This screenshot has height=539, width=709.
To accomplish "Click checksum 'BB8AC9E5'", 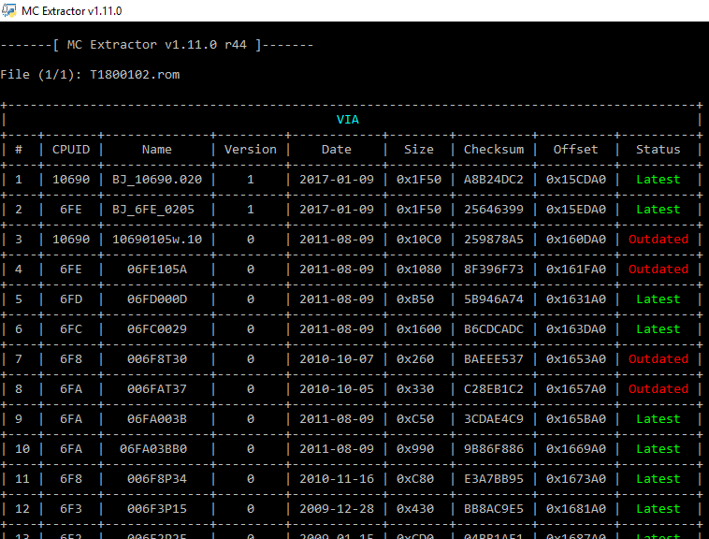I will point(494,509).
